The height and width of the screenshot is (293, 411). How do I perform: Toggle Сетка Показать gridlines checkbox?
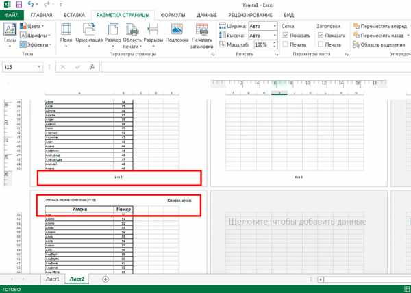[x=286, y=36]
